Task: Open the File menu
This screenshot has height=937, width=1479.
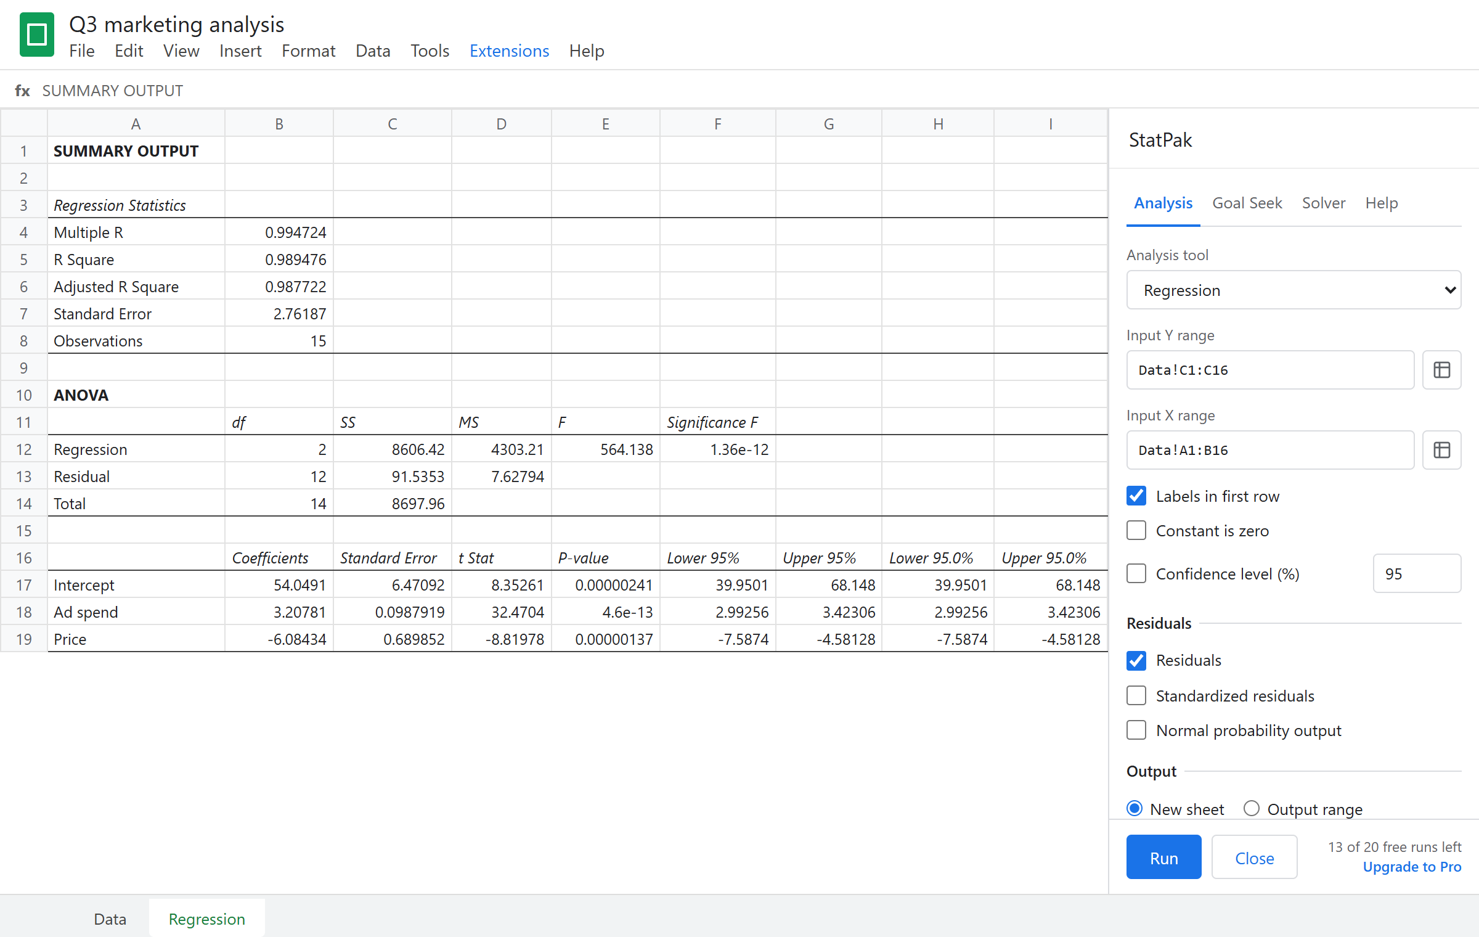Action: 82,51
